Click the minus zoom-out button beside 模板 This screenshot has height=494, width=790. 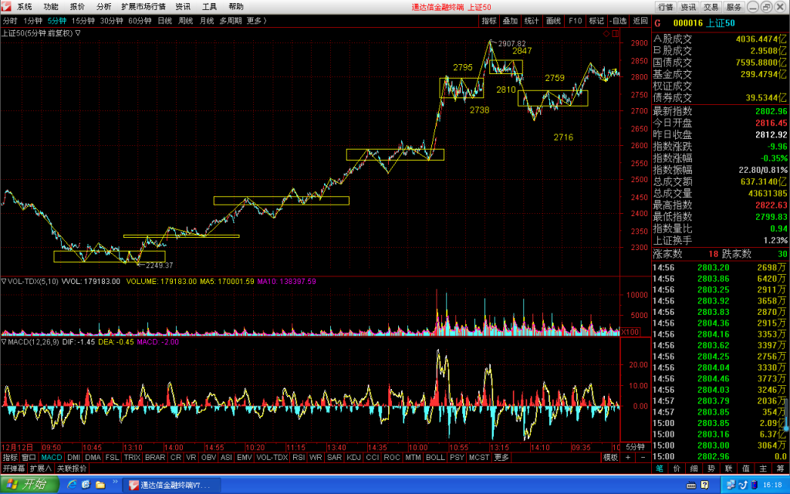pos(643,457)
